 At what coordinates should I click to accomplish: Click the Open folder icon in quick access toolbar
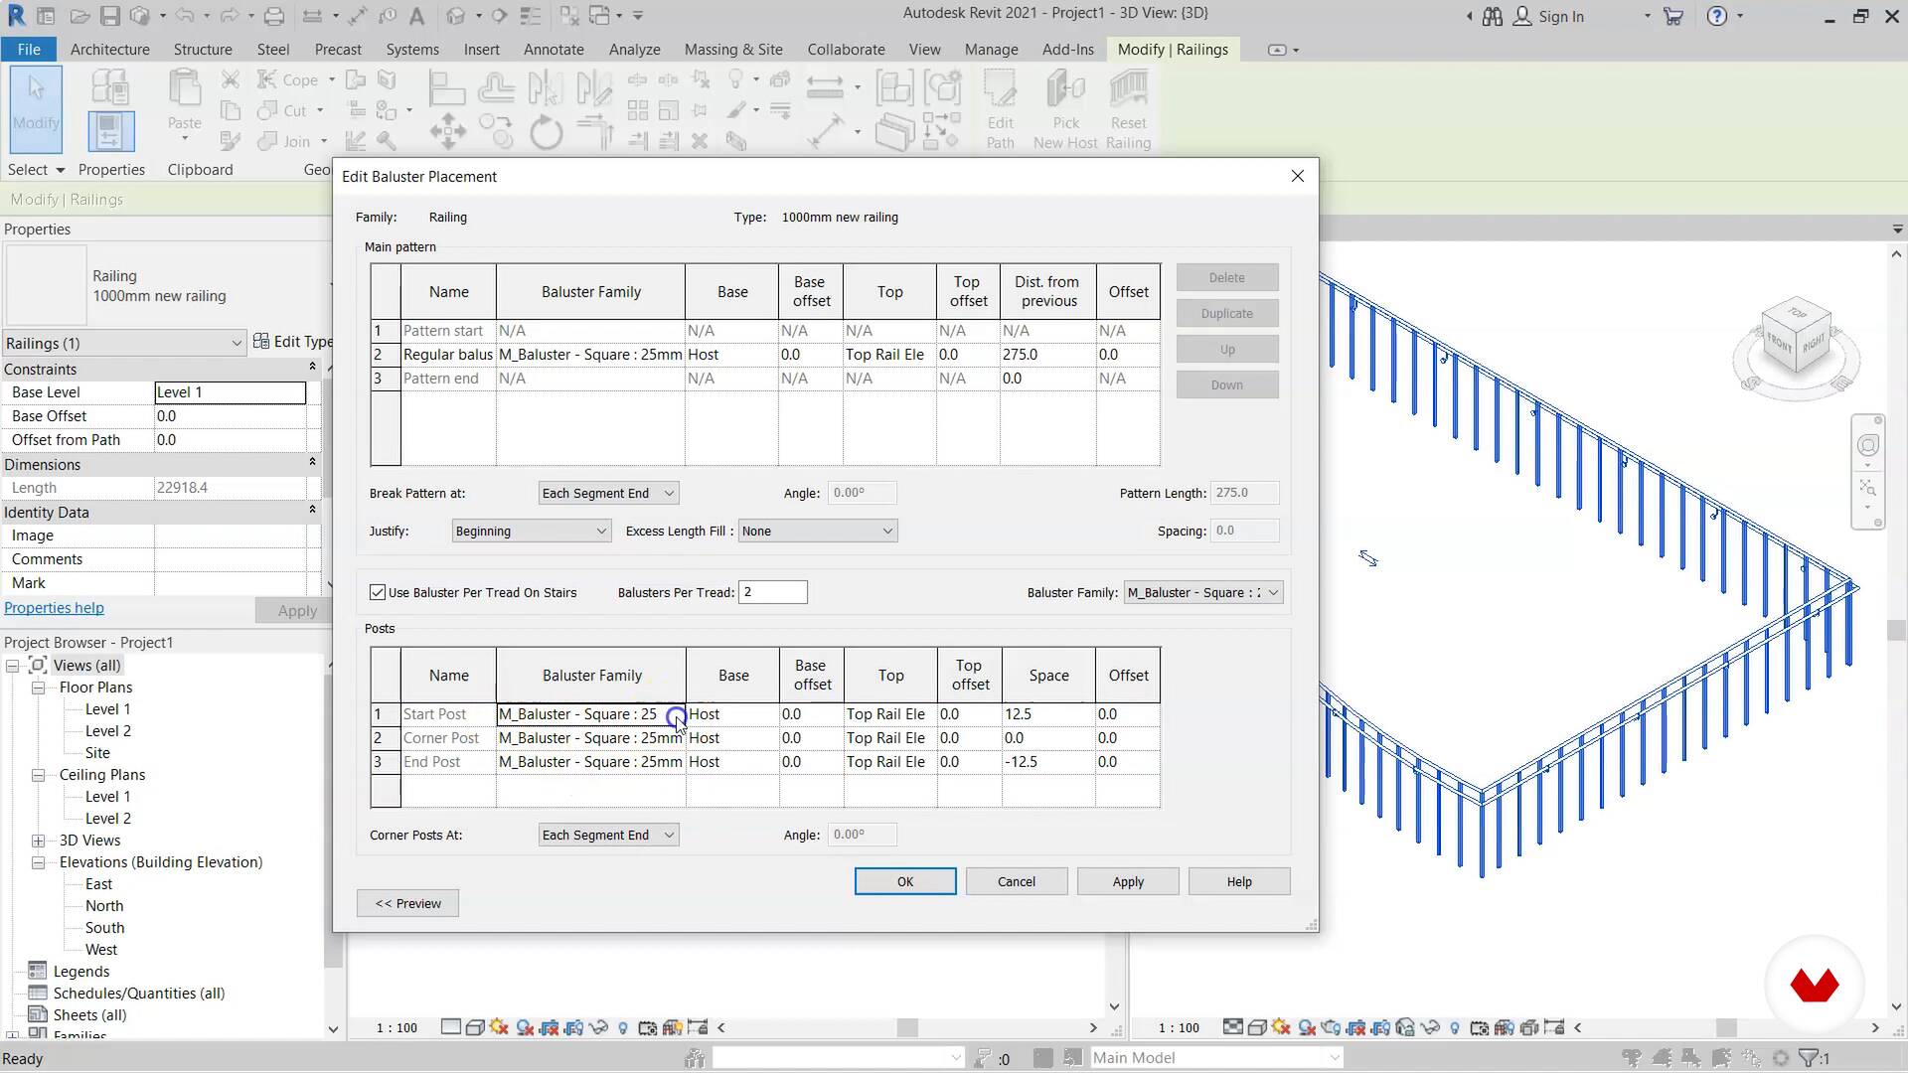80,16
